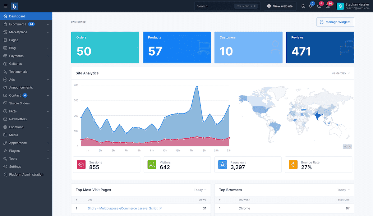
Task: Zoom out on the world map
Action: click(x=350, y=147)
